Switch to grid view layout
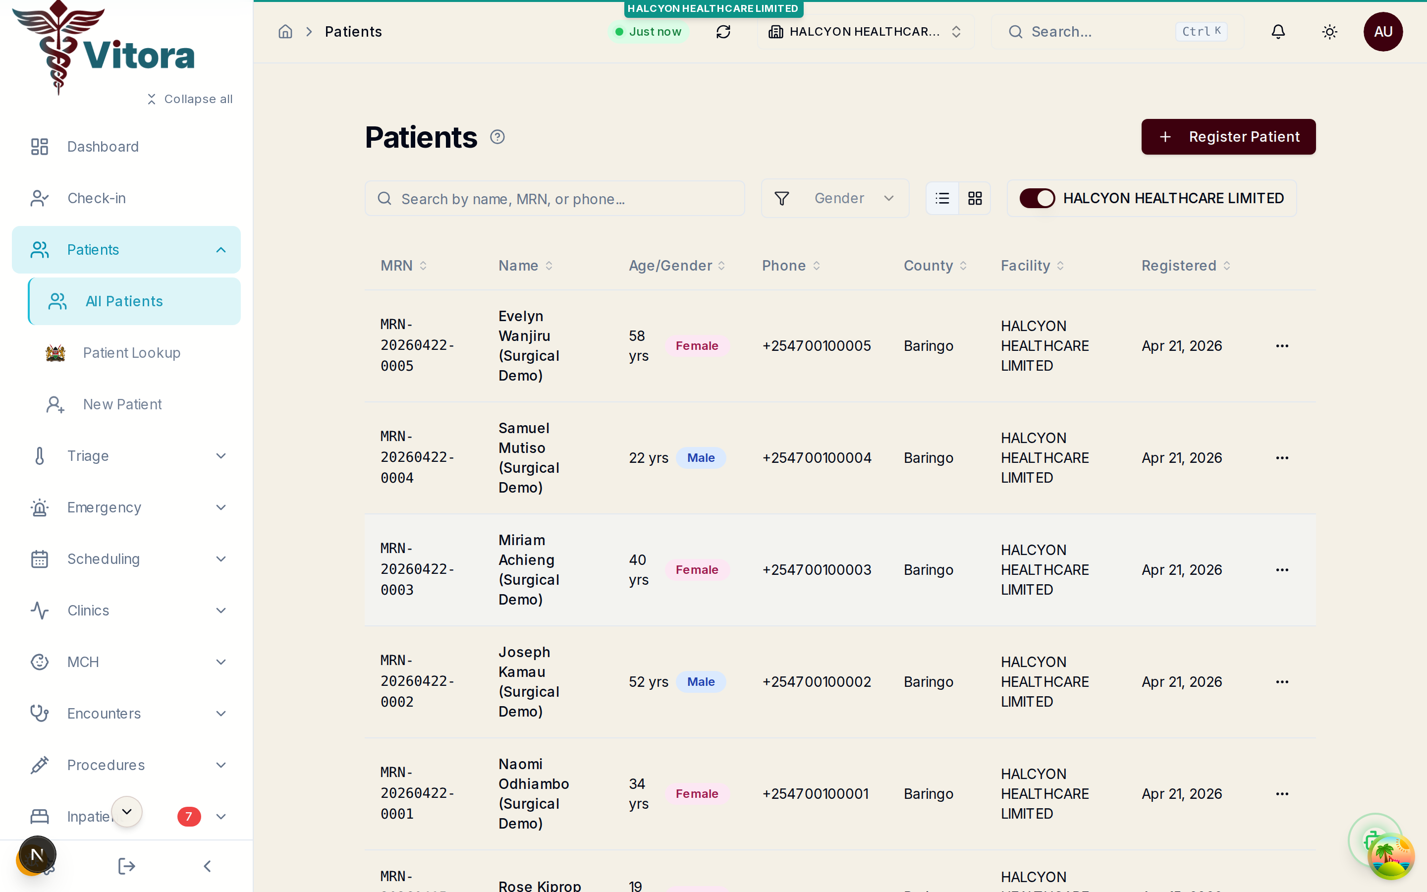Image resolution: width=1427 pixels, height=892 pixels. point(975,198)
